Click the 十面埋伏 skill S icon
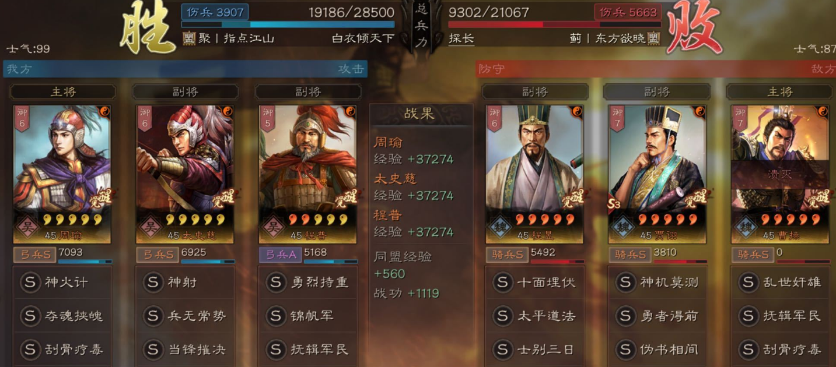Viewport: 836px width, 367px height. click(x=503, y=283)
